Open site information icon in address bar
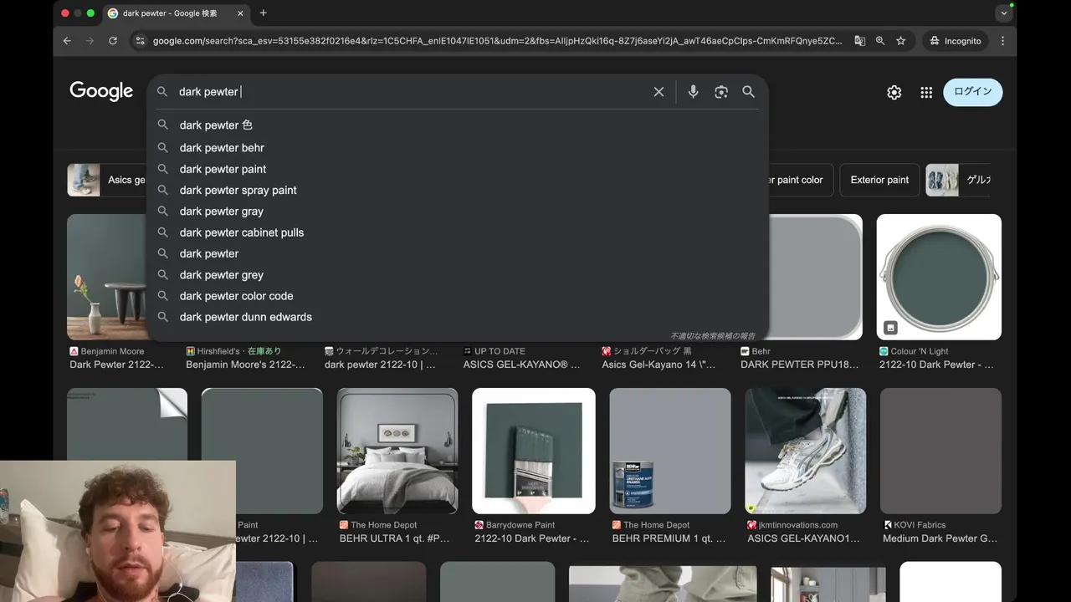This screenshot has width=1071, height=602. (x=140, y=40)
